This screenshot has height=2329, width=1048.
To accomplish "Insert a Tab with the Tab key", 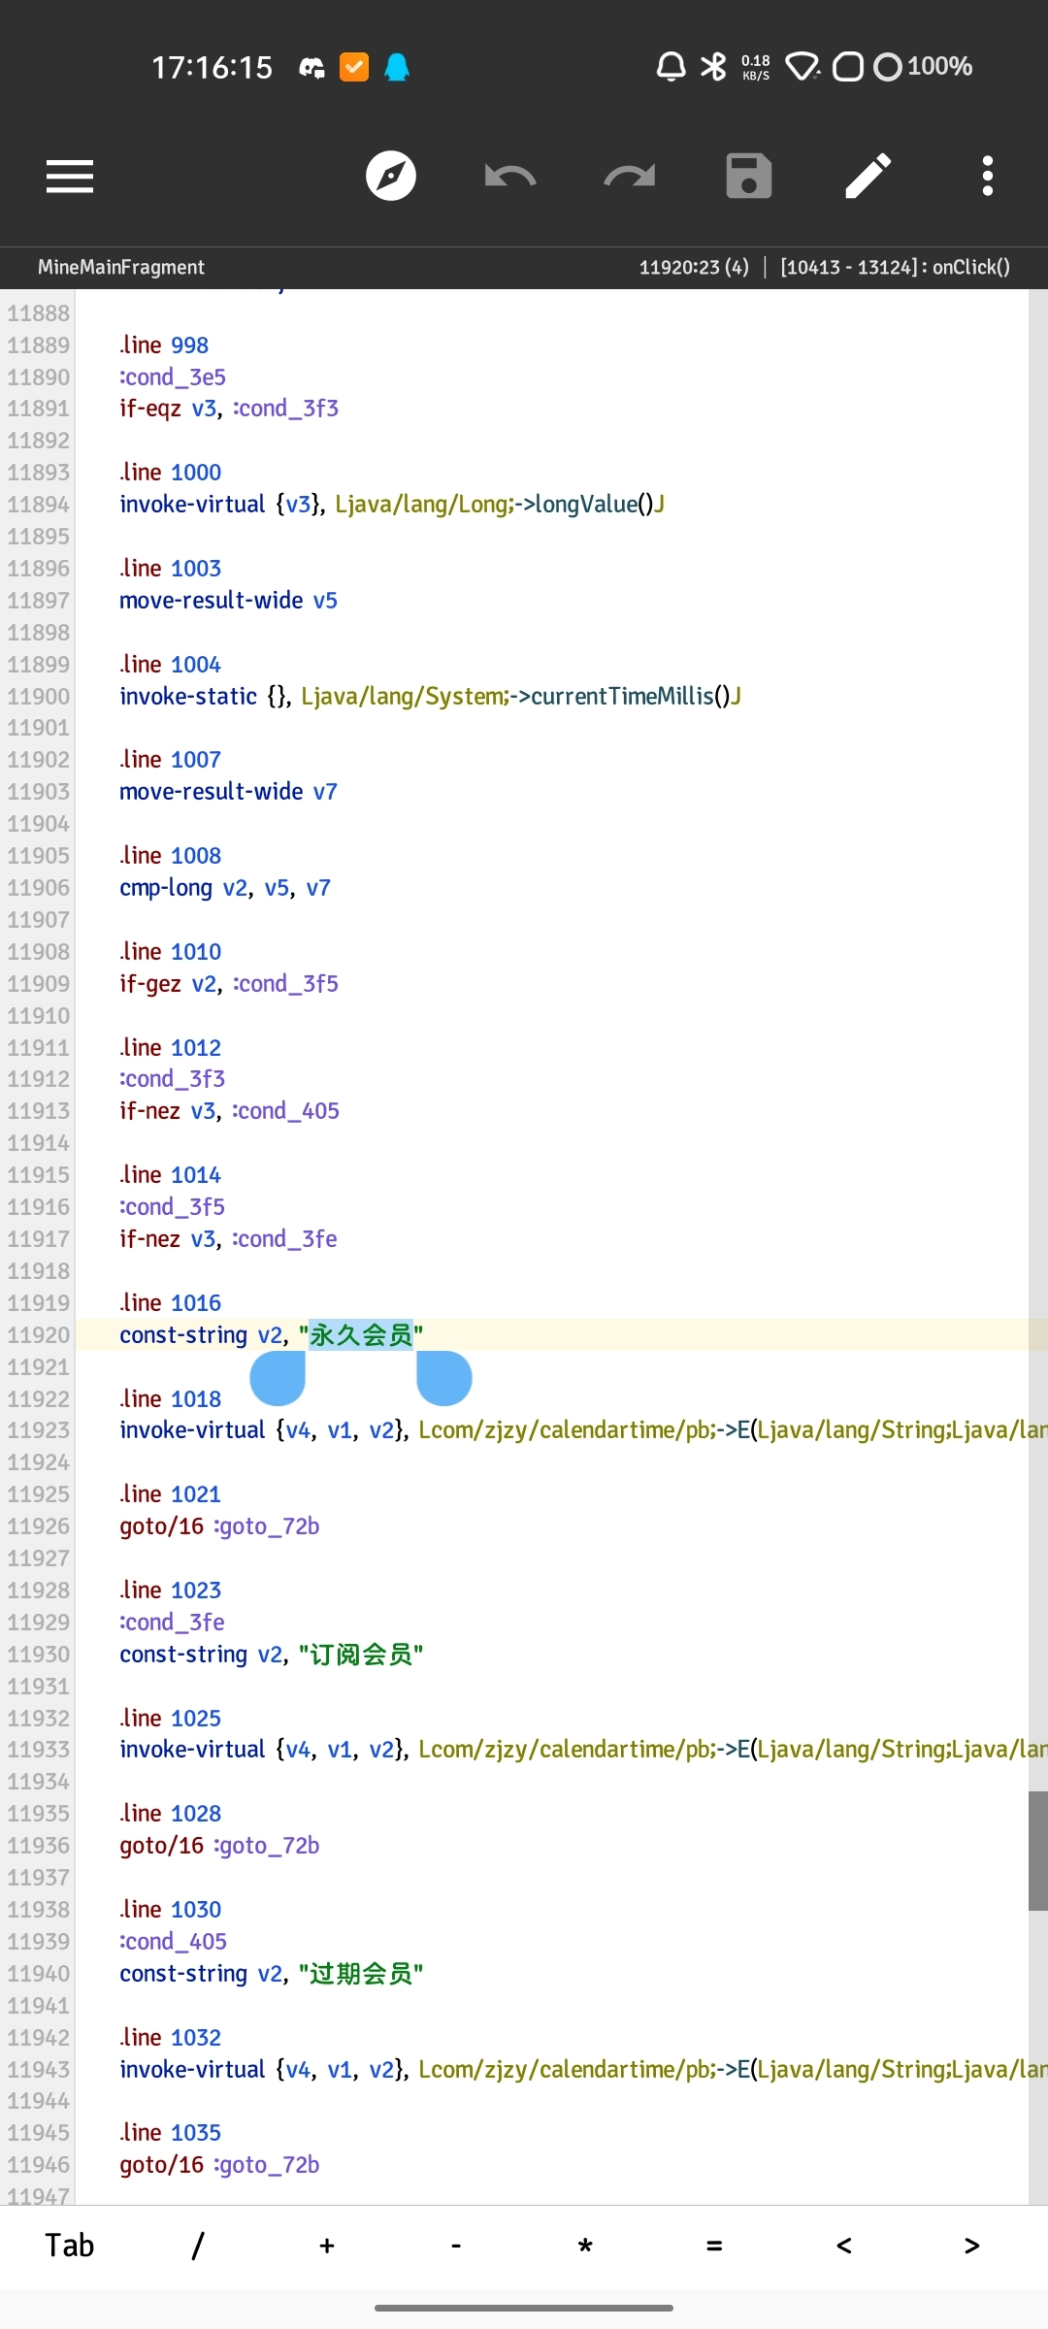I will (70, 2246).
